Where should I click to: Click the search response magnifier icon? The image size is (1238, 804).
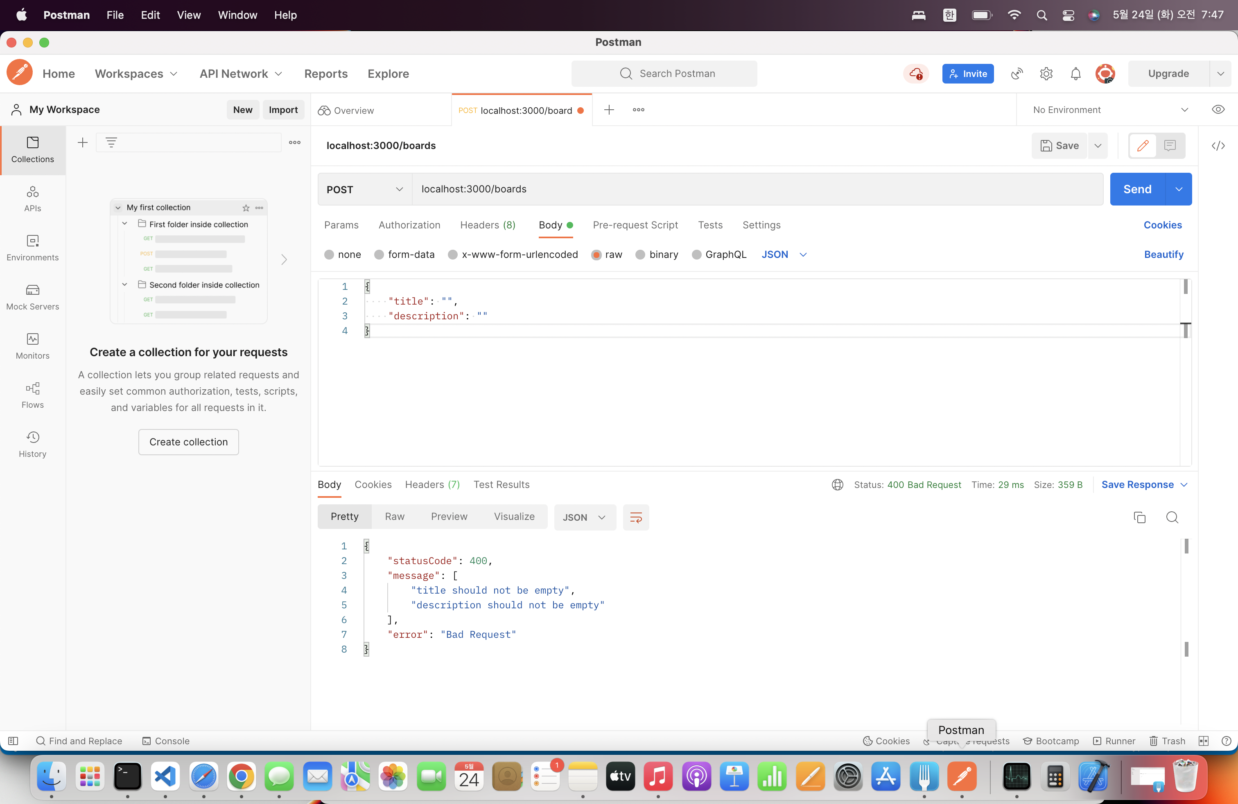[1172, 517]
